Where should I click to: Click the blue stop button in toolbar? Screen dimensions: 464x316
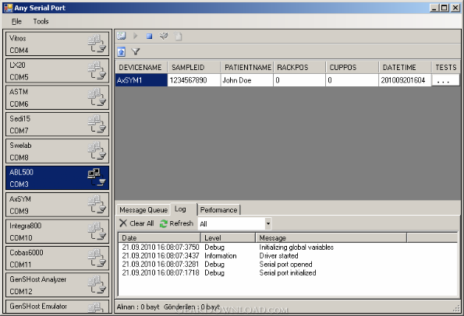tap(150, 37)
